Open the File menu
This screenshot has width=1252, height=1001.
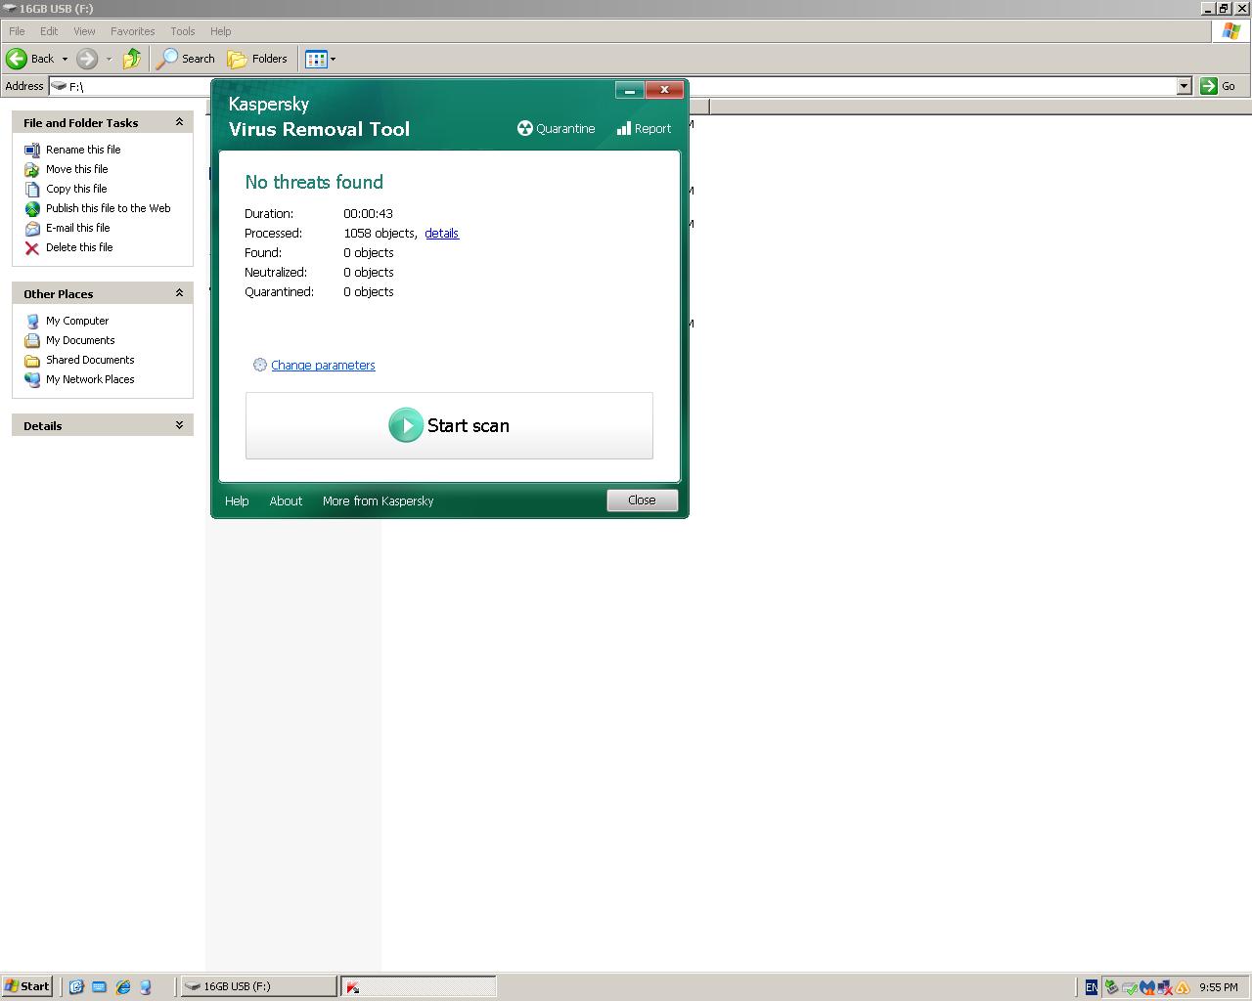(17, 31)
